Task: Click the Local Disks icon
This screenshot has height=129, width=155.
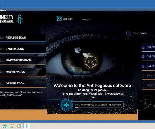Action: coord(128,34)
